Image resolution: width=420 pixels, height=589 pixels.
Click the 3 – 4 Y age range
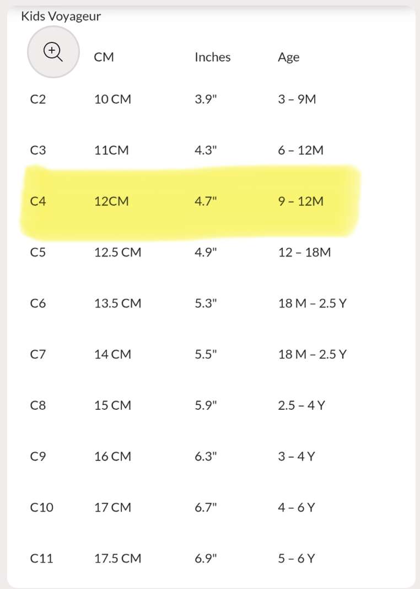click(296, 457)
